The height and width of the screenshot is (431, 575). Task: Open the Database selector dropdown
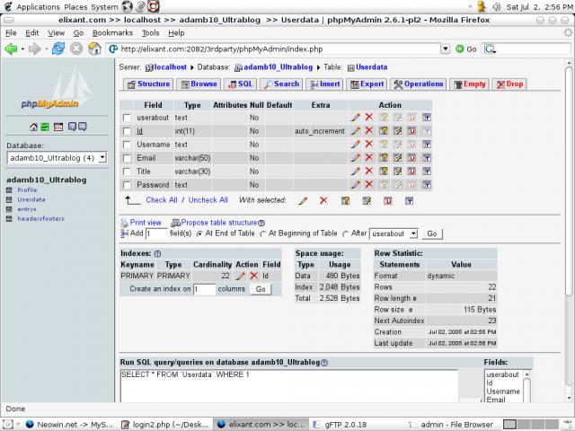[x=57, y=158]
